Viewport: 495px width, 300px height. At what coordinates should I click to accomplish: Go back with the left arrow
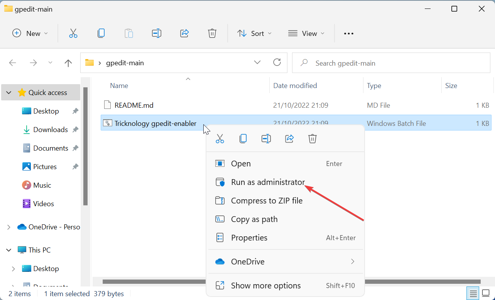12,63
